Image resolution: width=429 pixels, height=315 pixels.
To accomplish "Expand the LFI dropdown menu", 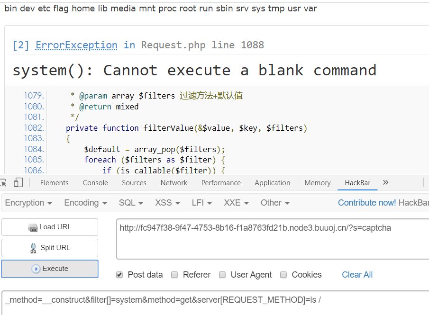I will click(201, 203).
